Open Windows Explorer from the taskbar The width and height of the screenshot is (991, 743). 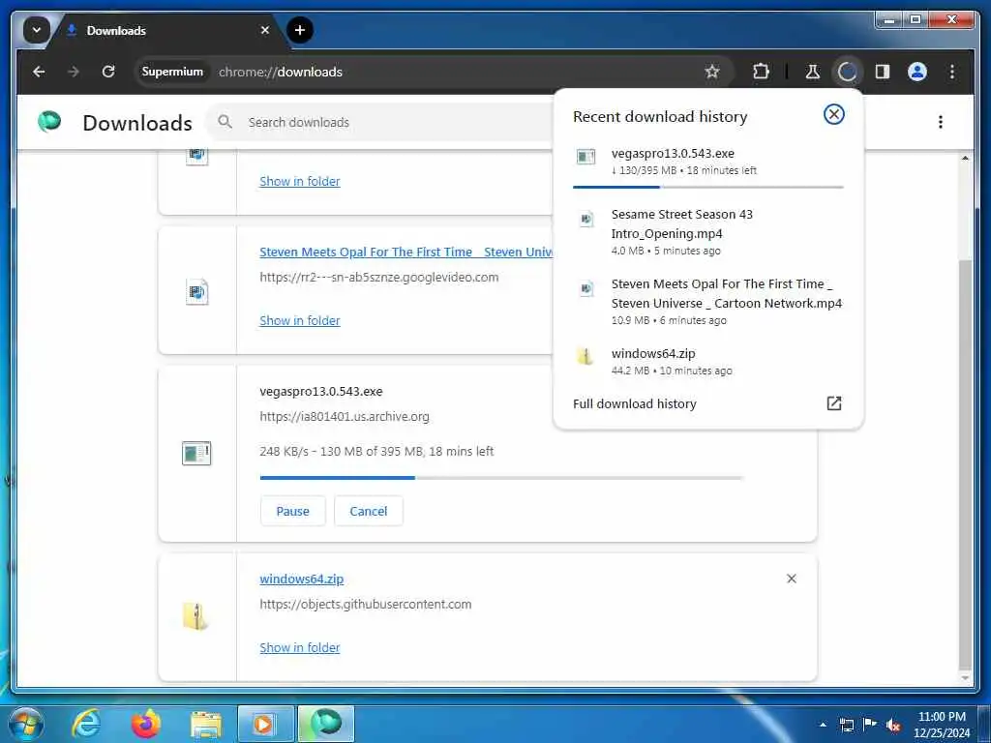(206, 725)
